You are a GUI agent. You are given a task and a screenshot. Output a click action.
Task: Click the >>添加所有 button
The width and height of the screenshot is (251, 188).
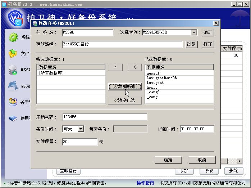coord(125,86)
